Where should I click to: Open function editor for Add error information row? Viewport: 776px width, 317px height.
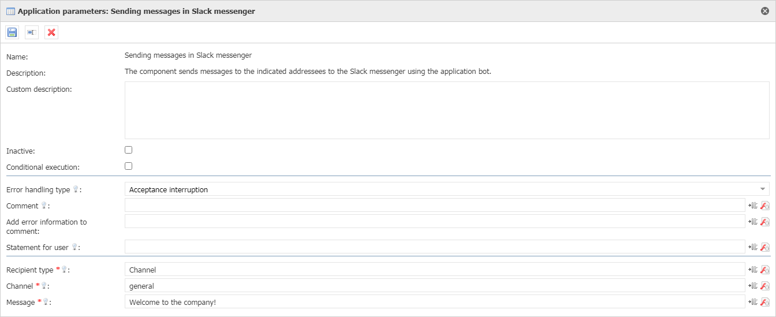point(765,222)
